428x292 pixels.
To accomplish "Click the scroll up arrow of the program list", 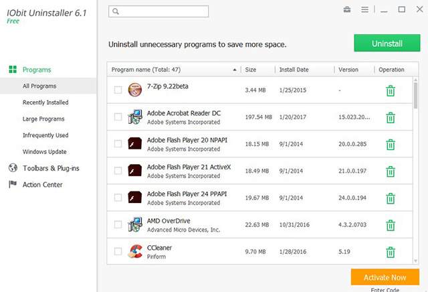I will coord(415,80).
